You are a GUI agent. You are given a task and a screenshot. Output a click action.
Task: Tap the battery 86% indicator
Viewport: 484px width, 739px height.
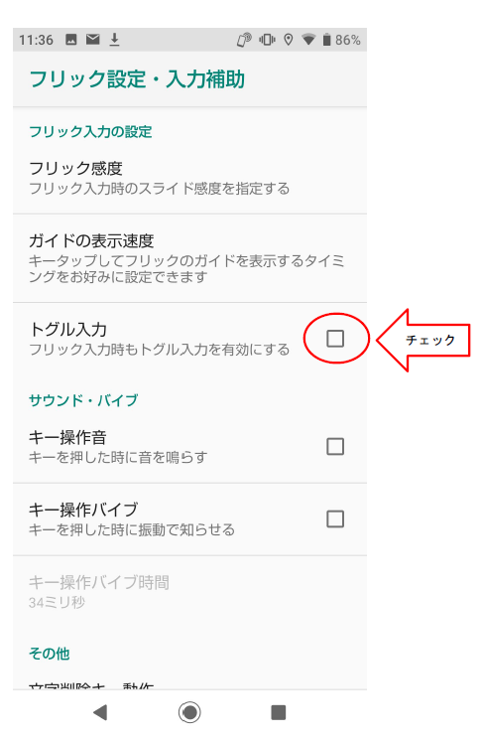tap(341, 40)
